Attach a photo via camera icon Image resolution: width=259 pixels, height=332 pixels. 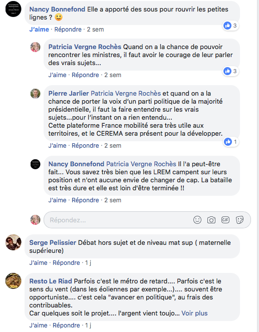tap(211, 220)
